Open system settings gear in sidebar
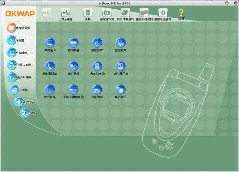Image resolution: width=239 pixels, height=172 pixels. tap(25, 113)
